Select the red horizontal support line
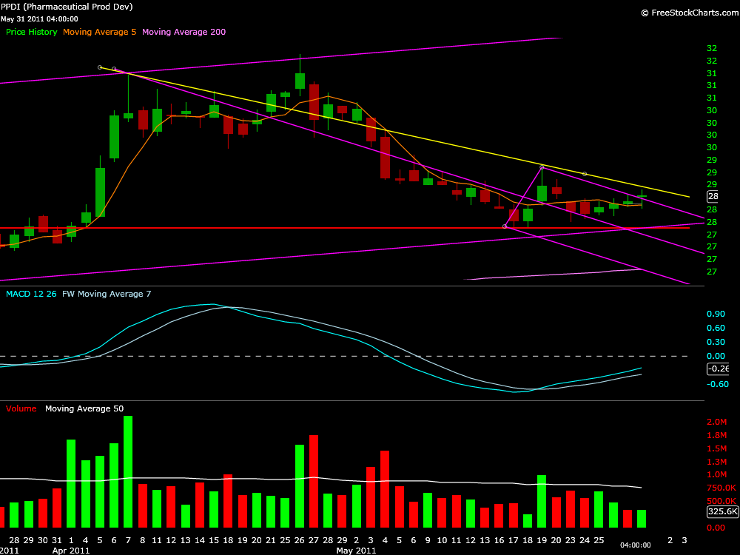The height and width of the screenshot is (555, 740). coord(296,228)
